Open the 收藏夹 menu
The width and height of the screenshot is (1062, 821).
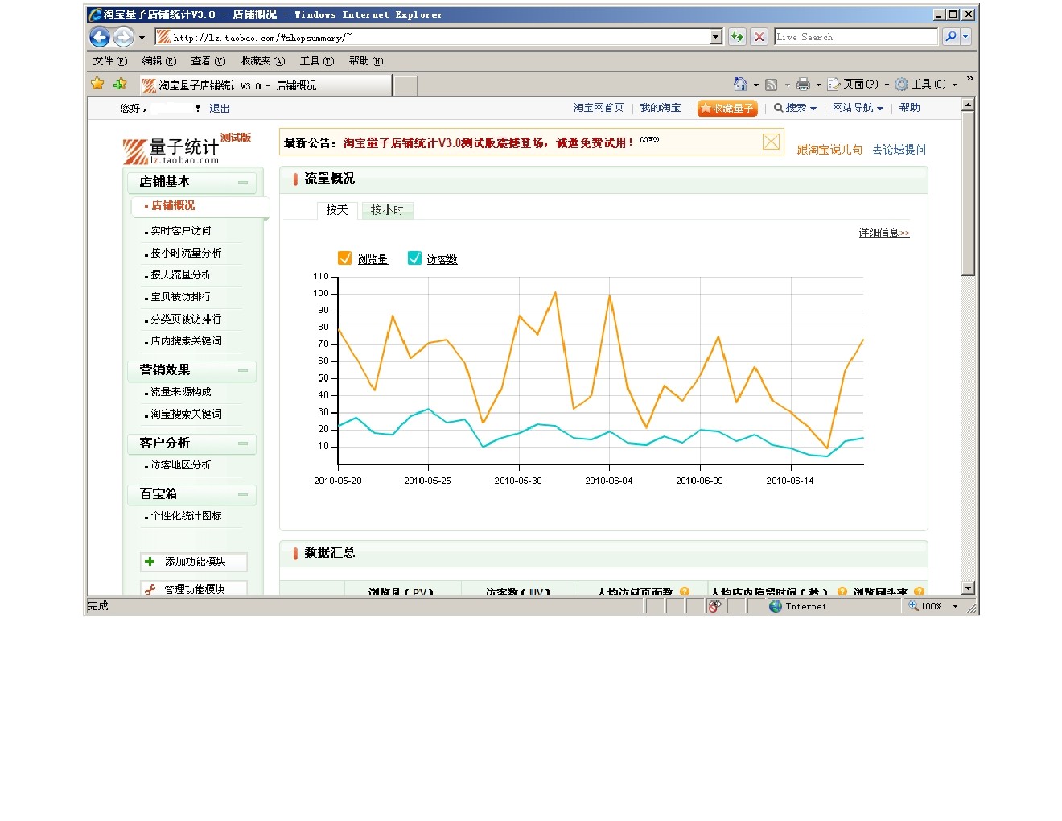[261, 61]
